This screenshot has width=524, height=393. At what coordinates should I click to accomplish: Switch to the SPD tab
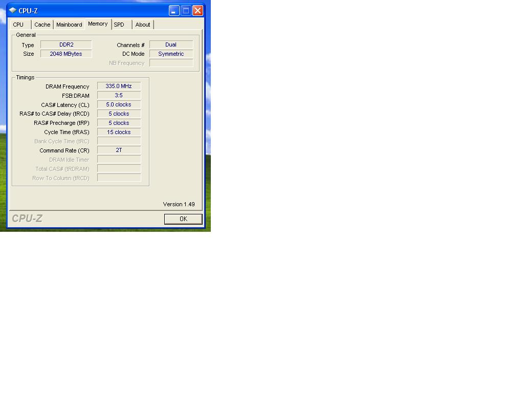pos(122,25)
